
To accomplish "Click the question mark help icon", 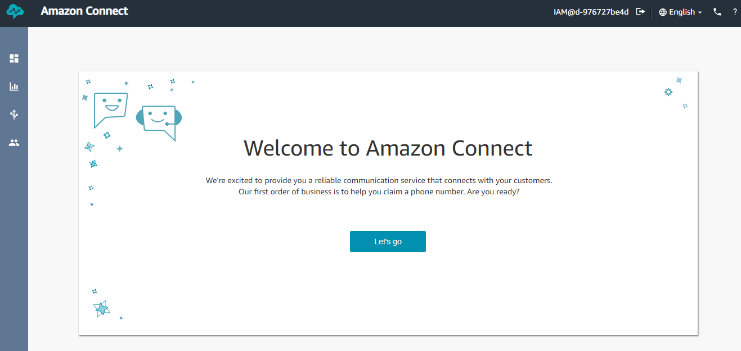I will click(735, 12).
